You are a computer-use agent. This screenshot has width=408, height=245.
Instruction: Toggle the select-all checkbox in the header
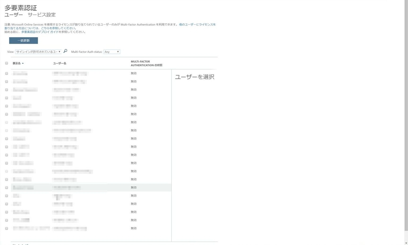coord(6,63)
